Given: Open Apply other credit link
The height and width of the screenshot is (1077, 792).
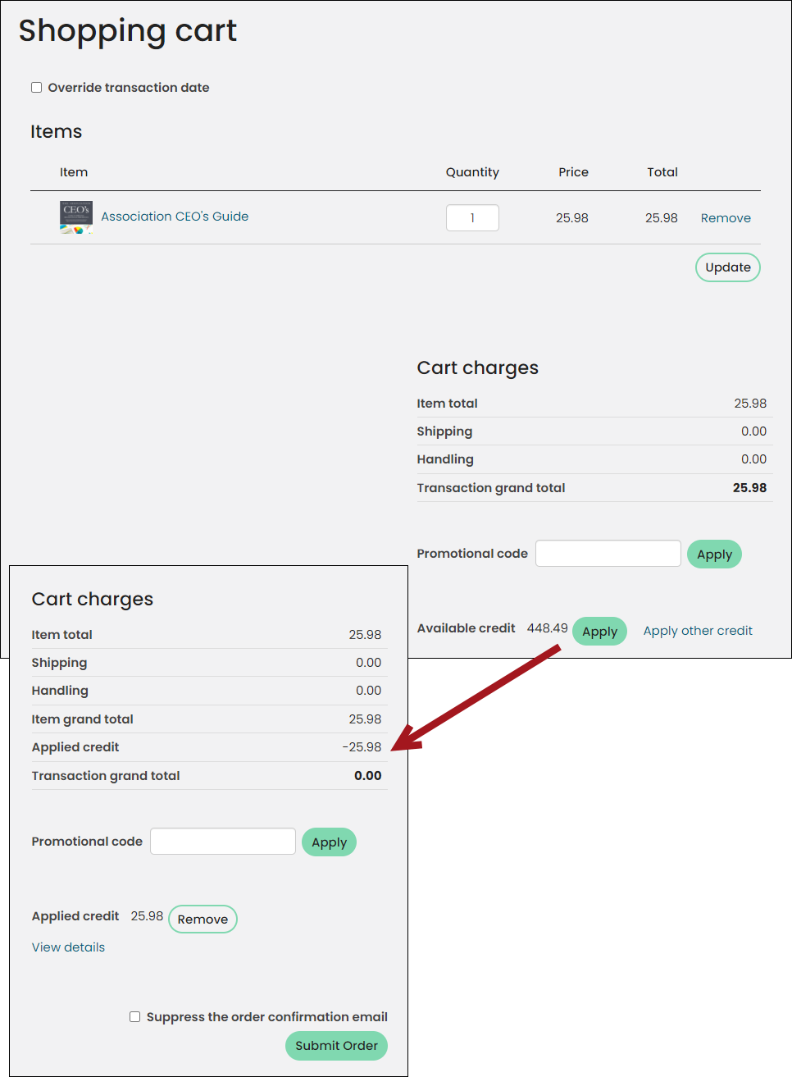Looking at the screenshot, I should point(698,631).
